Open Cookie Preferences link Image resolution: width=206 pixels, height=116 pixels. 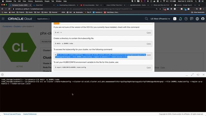tap(30, 114)
